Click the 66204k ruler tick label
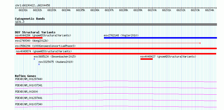224x110 pixels. (x=210, y=10)
